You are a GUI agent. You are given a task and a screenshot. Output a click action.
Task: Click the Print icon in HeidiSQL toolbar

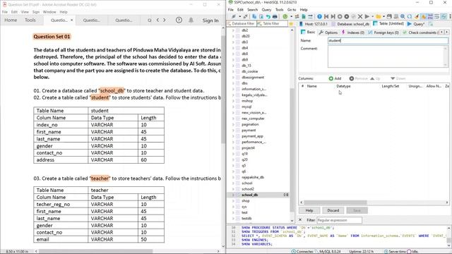pos(275,16)
